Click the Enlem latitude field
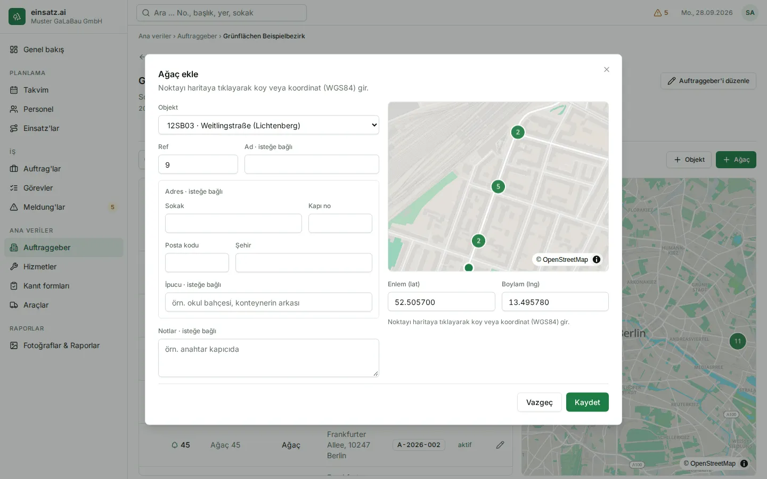The width and height of the screenshot is (767, 479). coord(442,302)
